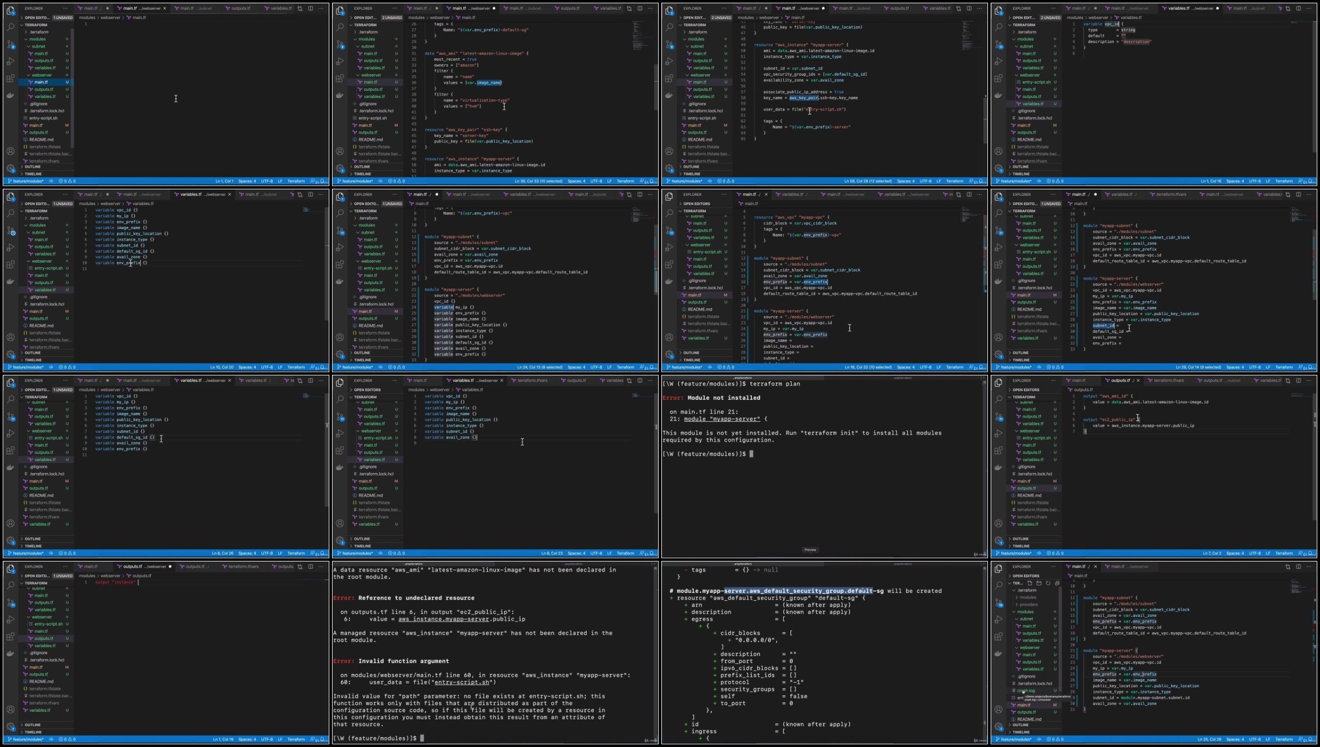The width and height of the screenshot is (1320, 747).
Task: Switch to terraform.tfvars tab in Ln 7, Col 2 frame
Action: coord(1169,380)
